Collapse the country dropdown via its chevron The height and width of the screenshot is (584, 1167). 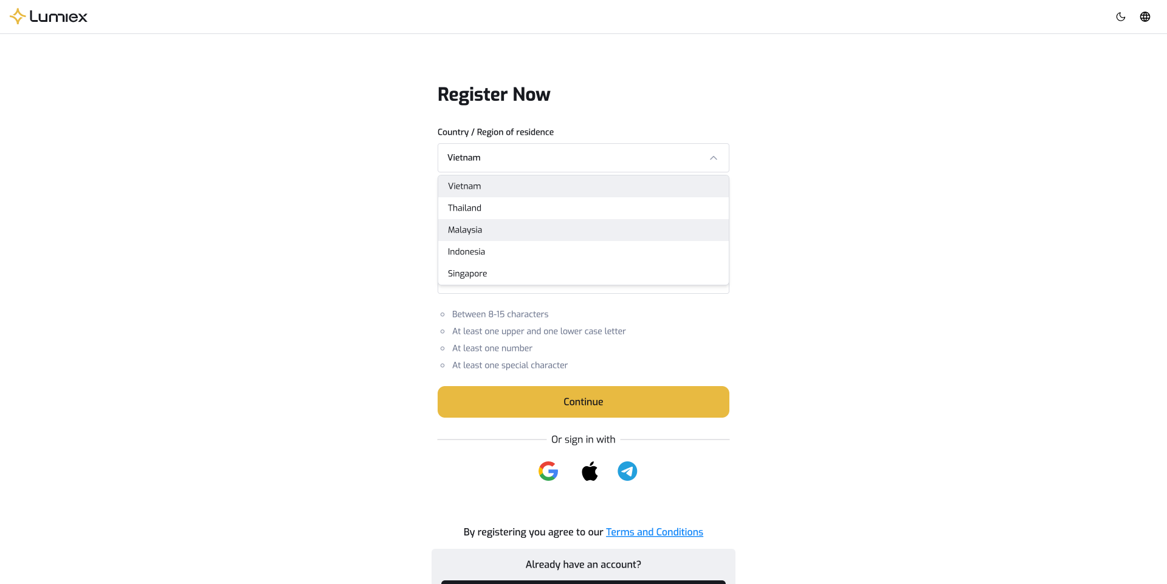click(x=713, y=157)
